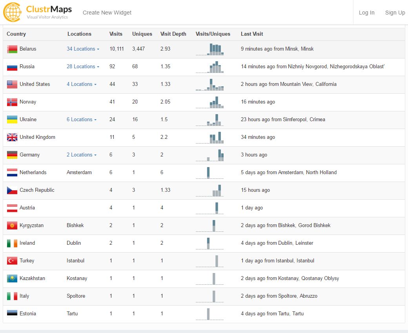Open the Log In page
This screenshot has height=333, width=408.
[x=366, y=13]
